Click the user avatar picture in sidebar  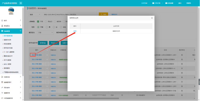pos(11,10)
